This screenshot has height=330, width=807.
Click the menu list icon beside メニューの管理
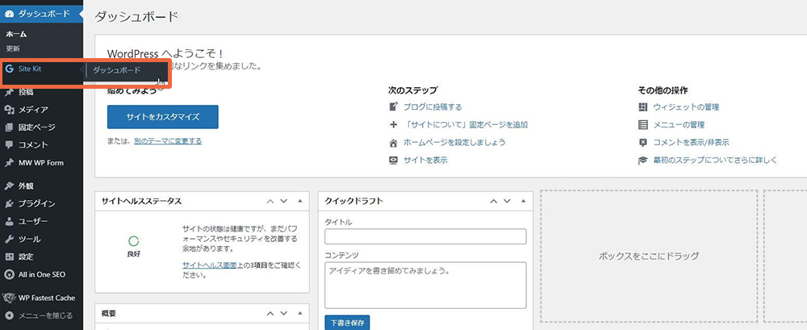click(x=643, y=124)
